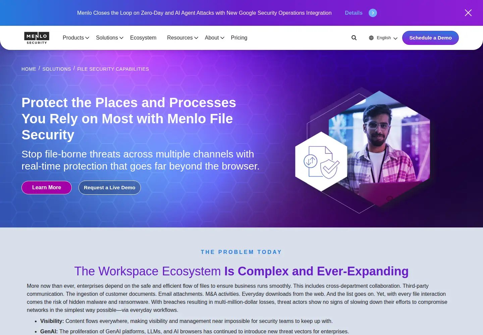Click 'The Workspace Ecosystem Is Complex' heading

tap(241, 271)
